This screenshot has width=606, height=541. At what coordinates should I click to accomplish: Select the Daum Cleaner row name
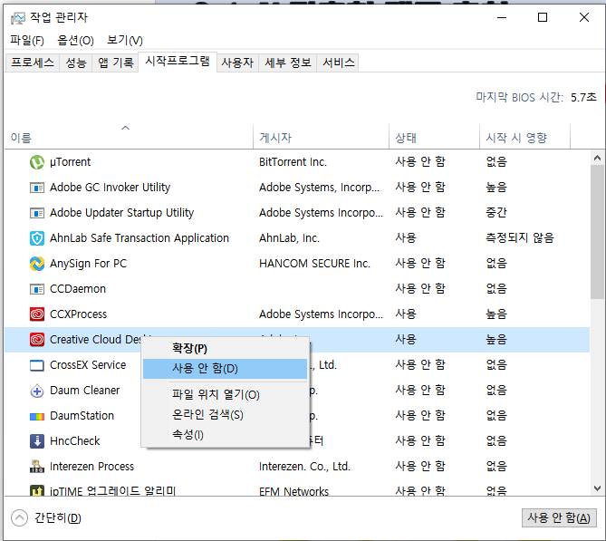click(x=84, y=391)
